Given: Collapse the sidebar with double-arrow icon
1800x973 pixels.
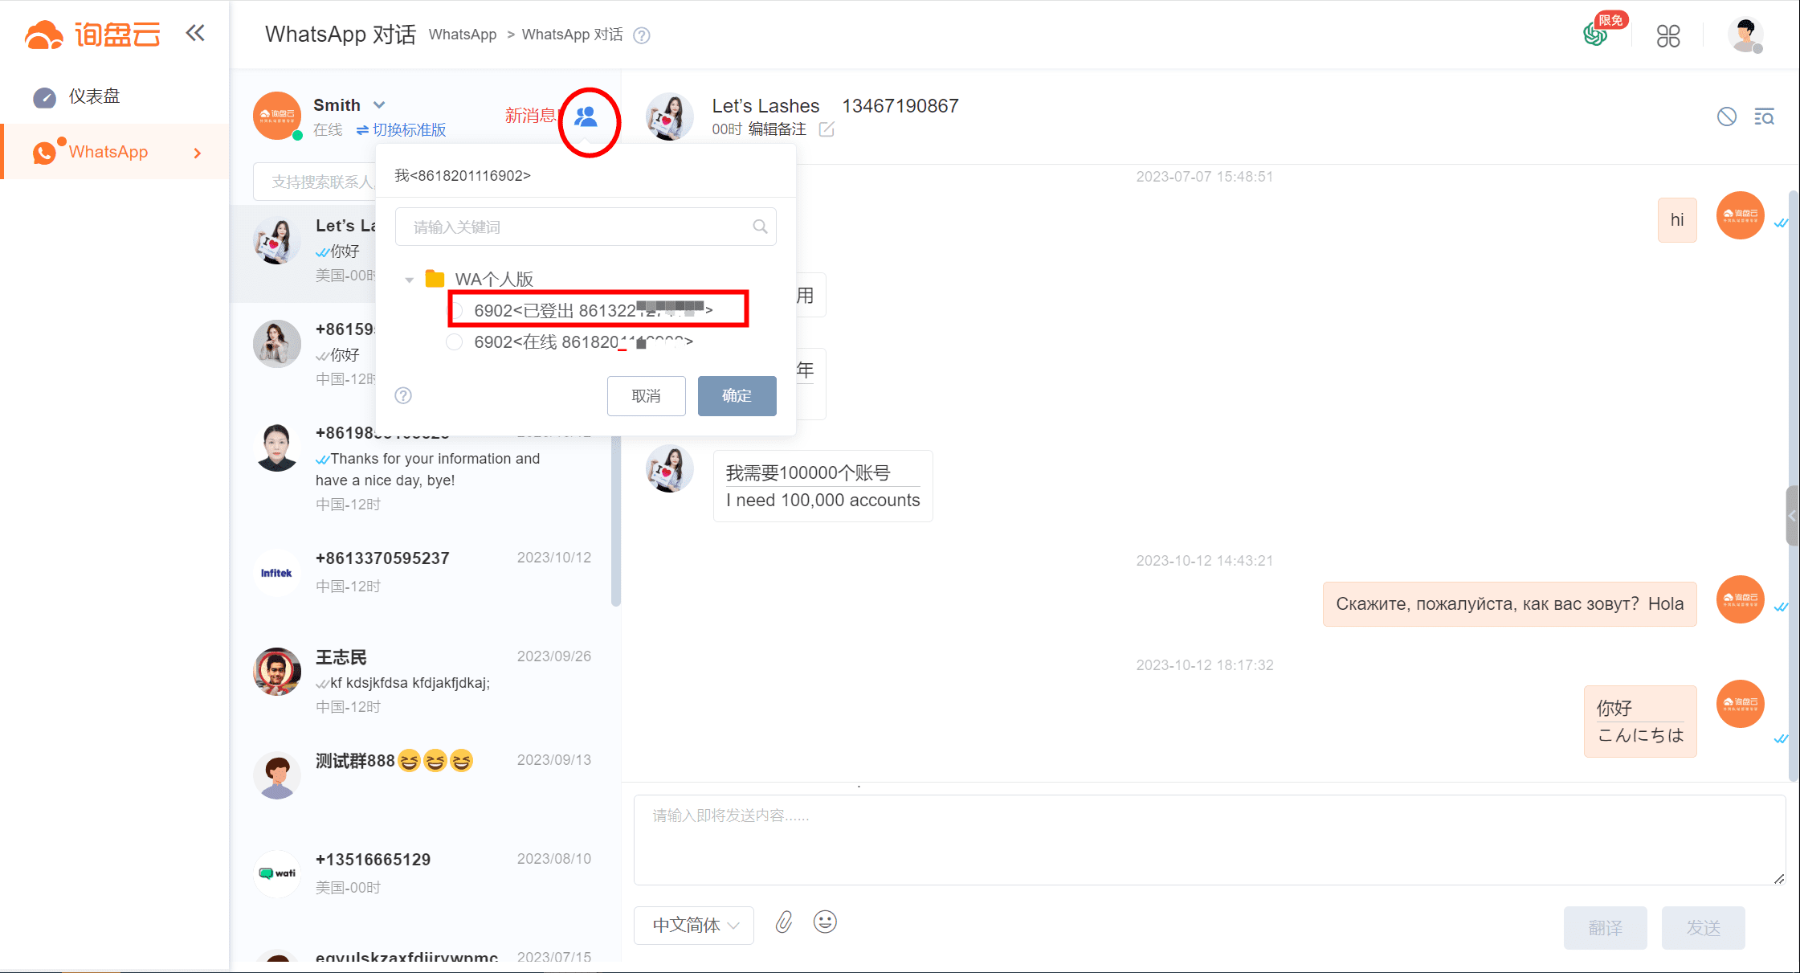Looking at the screenshot, I should 195,34.
